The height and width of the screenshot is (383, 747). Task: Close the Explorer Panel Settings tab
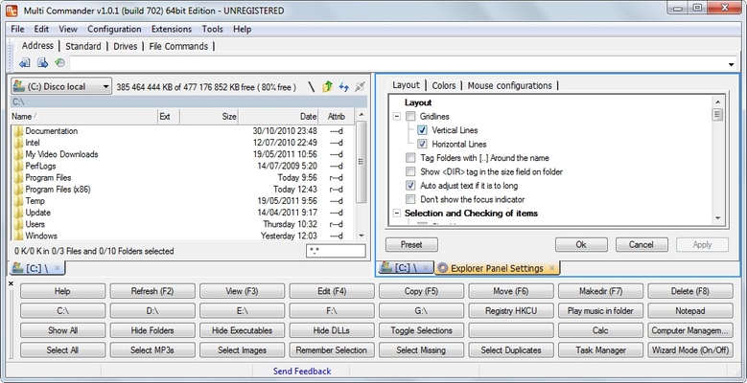(551, 268)
